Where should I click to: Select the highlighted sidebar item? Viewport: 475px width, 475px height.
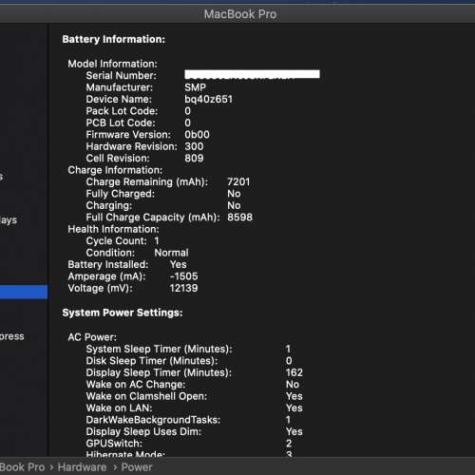point(24,292)
